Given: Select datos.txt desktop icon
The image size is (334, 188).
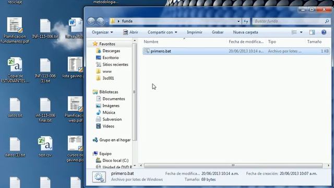Looking at the screenshot, I should [15, 108].
